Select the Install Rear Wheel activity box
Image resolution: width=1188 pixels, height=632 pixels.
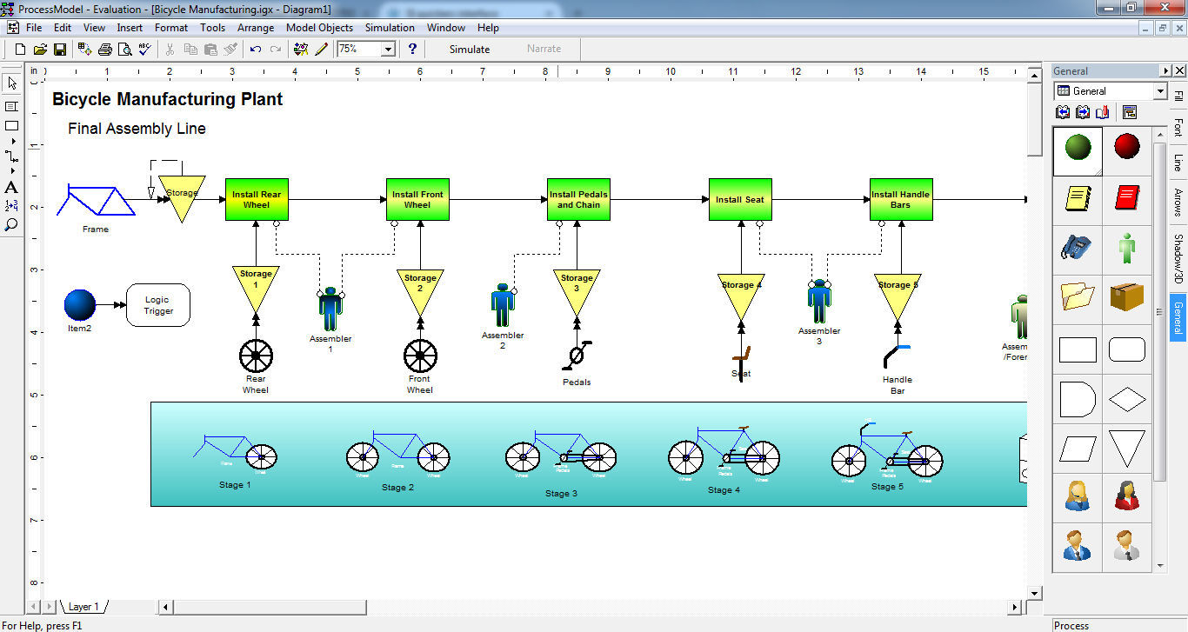[257, 200]
